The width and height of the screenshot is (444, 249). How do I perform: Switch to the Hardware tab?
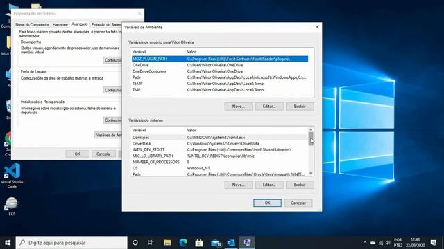60,25
